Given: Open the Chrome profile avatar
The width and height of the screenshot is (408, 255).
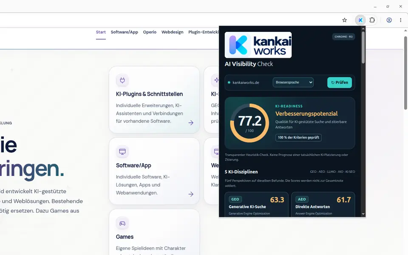Looking at the screenshot, I should (x=389, y=20).
